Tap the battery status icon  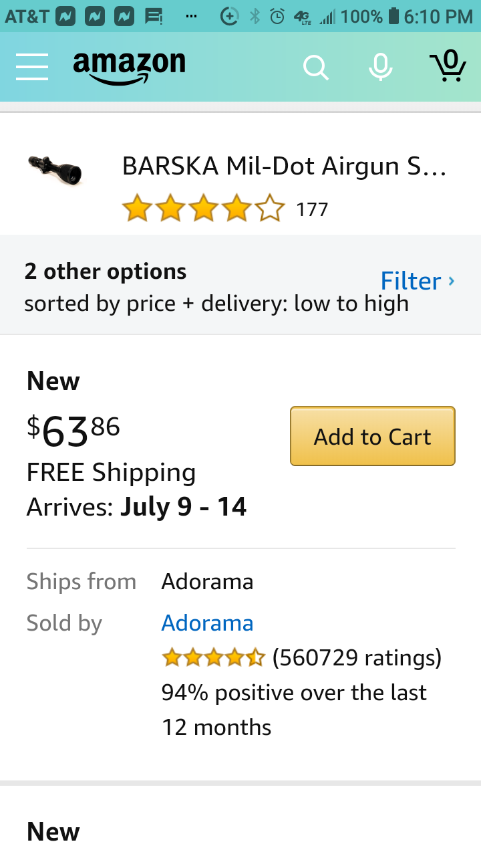(x=393, y=16)
